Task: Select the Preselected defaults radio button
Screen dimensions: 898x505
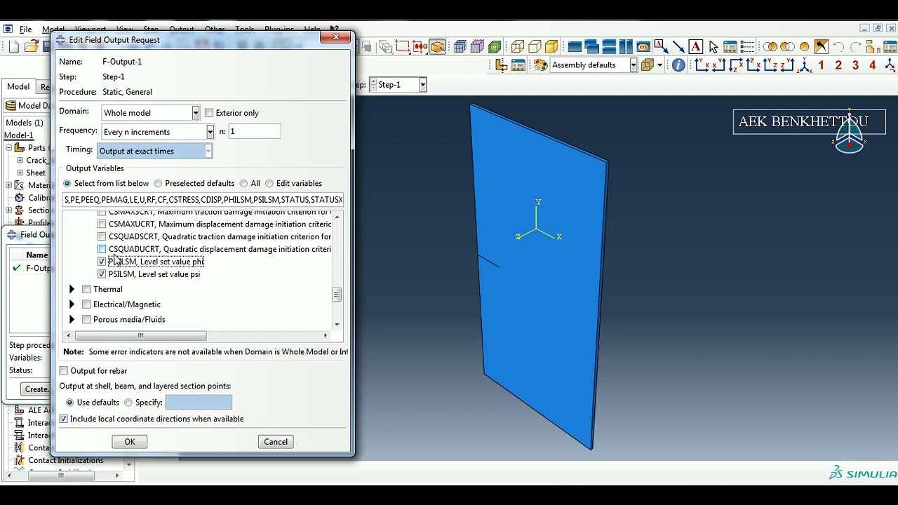Action: click(x=158, y=184)
